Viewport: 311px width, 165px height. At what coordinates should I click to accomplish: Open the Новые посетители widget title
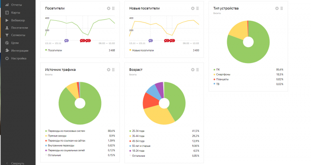pyautogui.click(x=144, y=8)
